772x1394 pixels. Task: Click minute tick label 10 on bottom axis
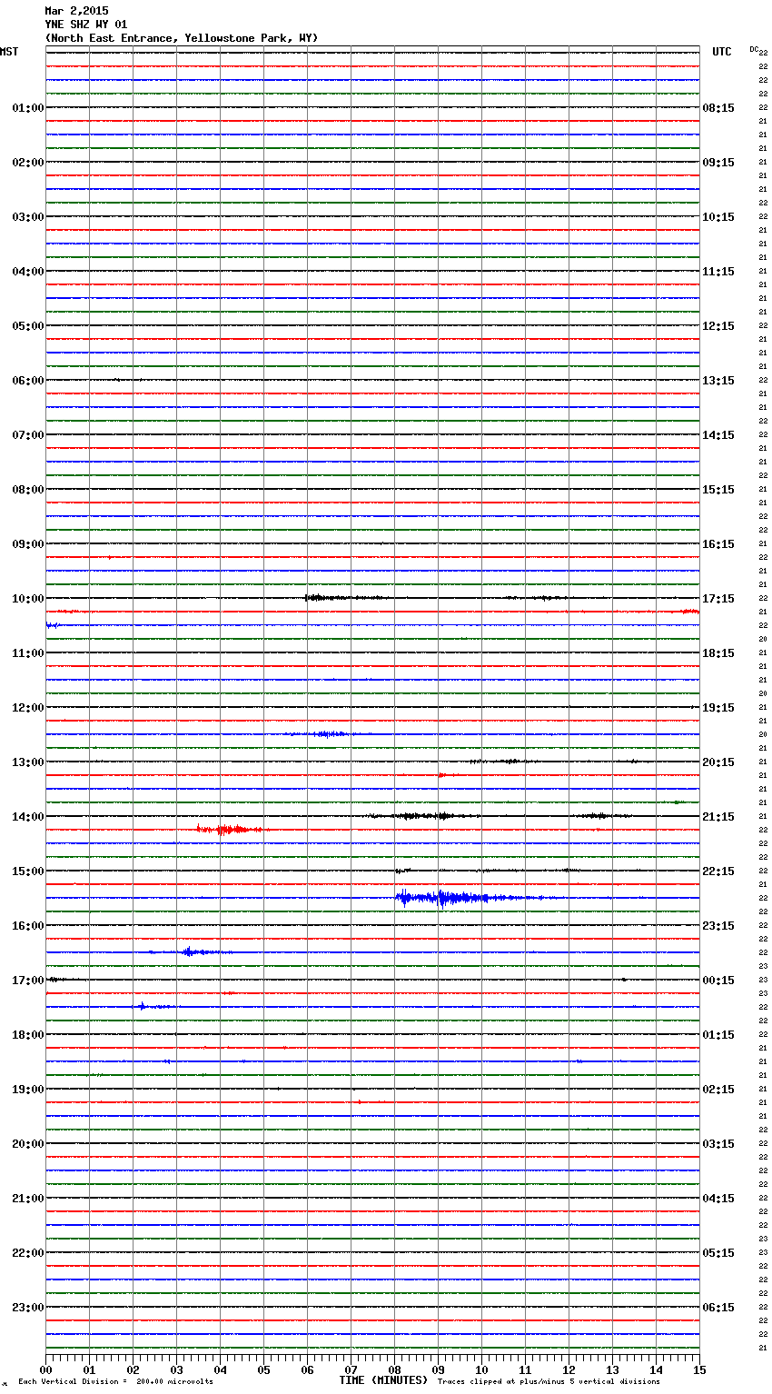click(481, 1369)
